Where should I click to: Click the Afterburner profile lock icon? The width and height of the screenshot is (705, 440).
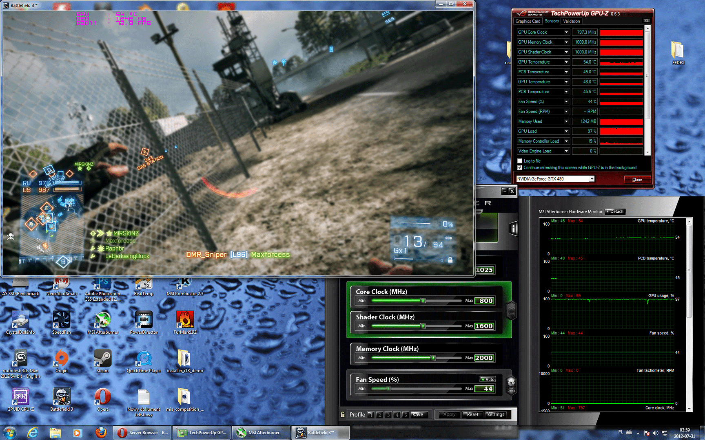[343, 414]
